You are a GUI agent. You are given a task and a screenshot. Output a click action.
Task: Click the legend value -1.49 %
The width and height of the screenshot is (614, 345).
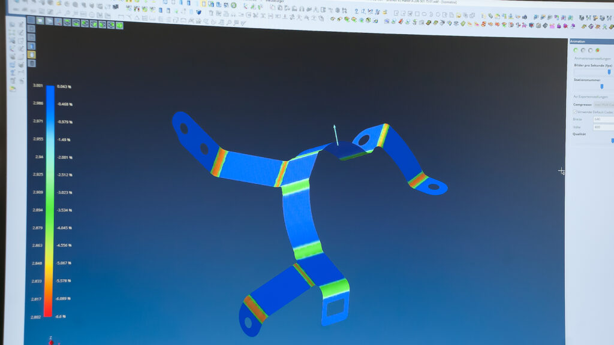point(64,140)
